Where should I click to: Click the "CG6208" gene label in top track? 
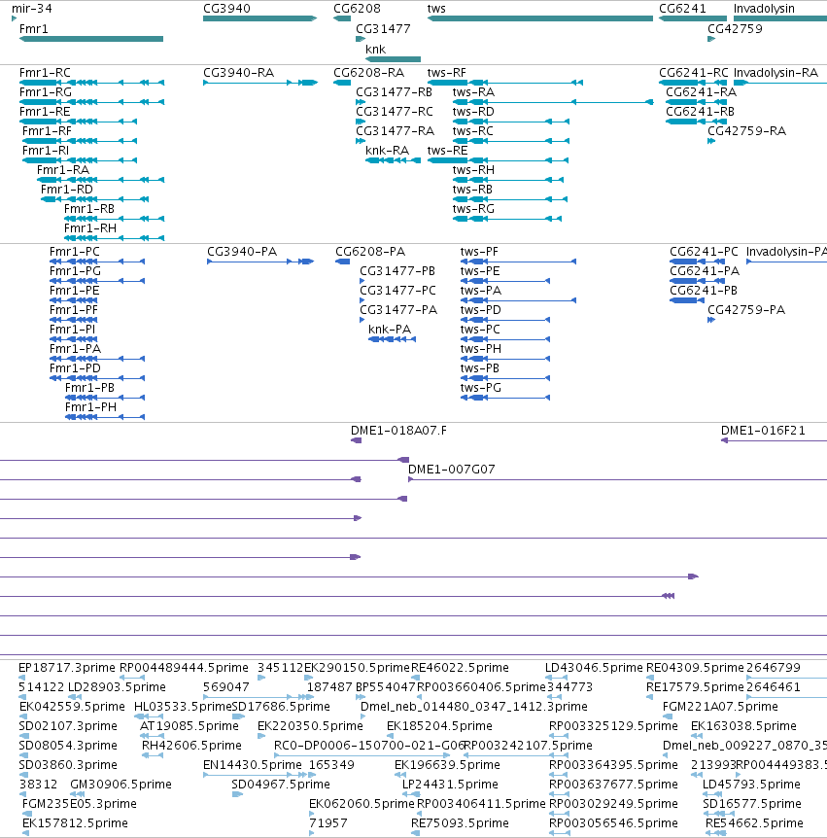(357, 9)
